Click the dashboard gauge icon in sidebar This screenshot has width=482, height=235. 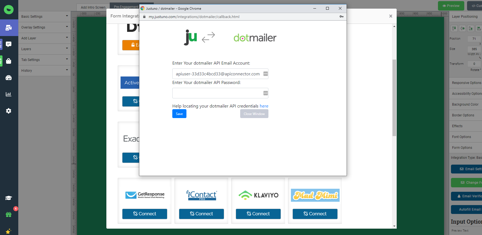coord(9,78)
